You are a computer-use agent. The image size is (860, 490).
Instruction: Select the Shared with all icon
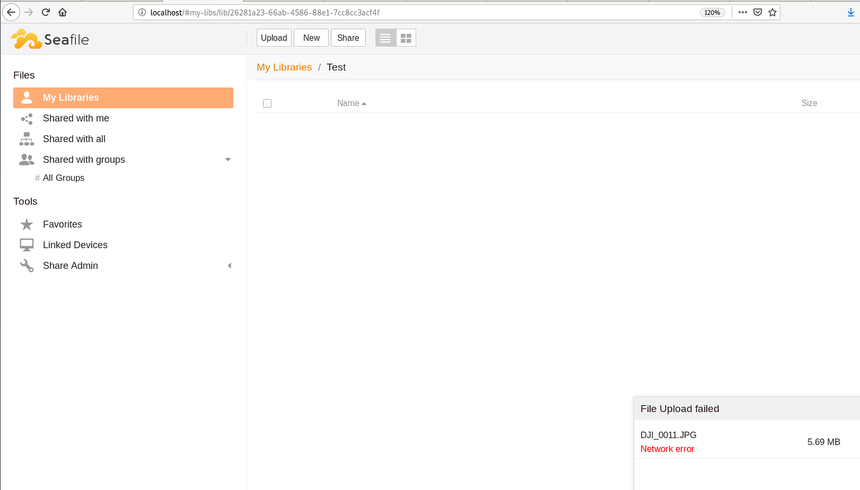26,138
